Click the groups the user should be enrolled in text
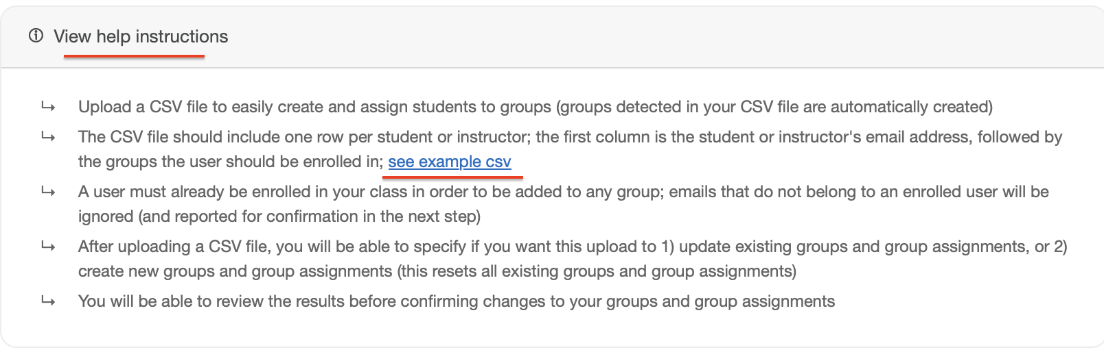This screenshot has height=352, width=1104. (231, 162)
